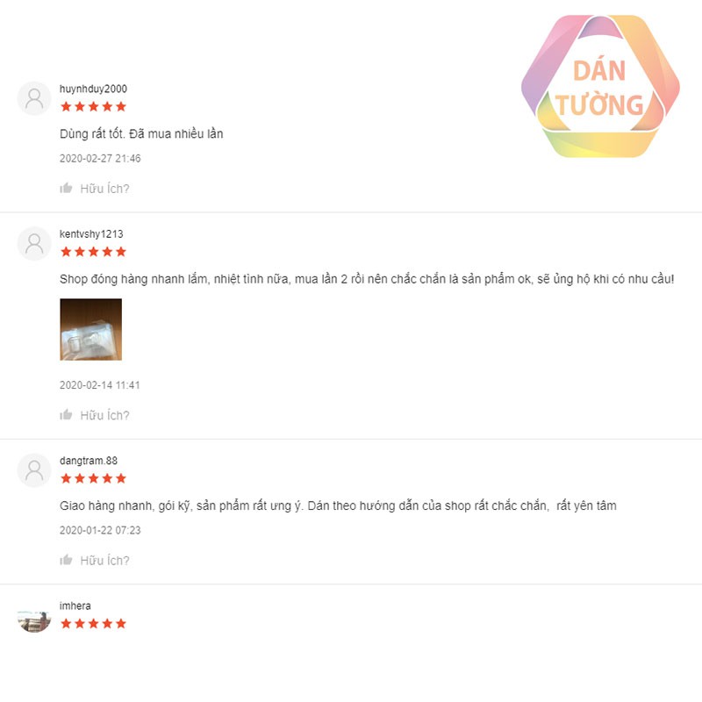Click the thumbs-up icon under kentvshy1213's review
Image resolution: width=702 pixels, height=702 pixels.
click(x=66, y=414)
